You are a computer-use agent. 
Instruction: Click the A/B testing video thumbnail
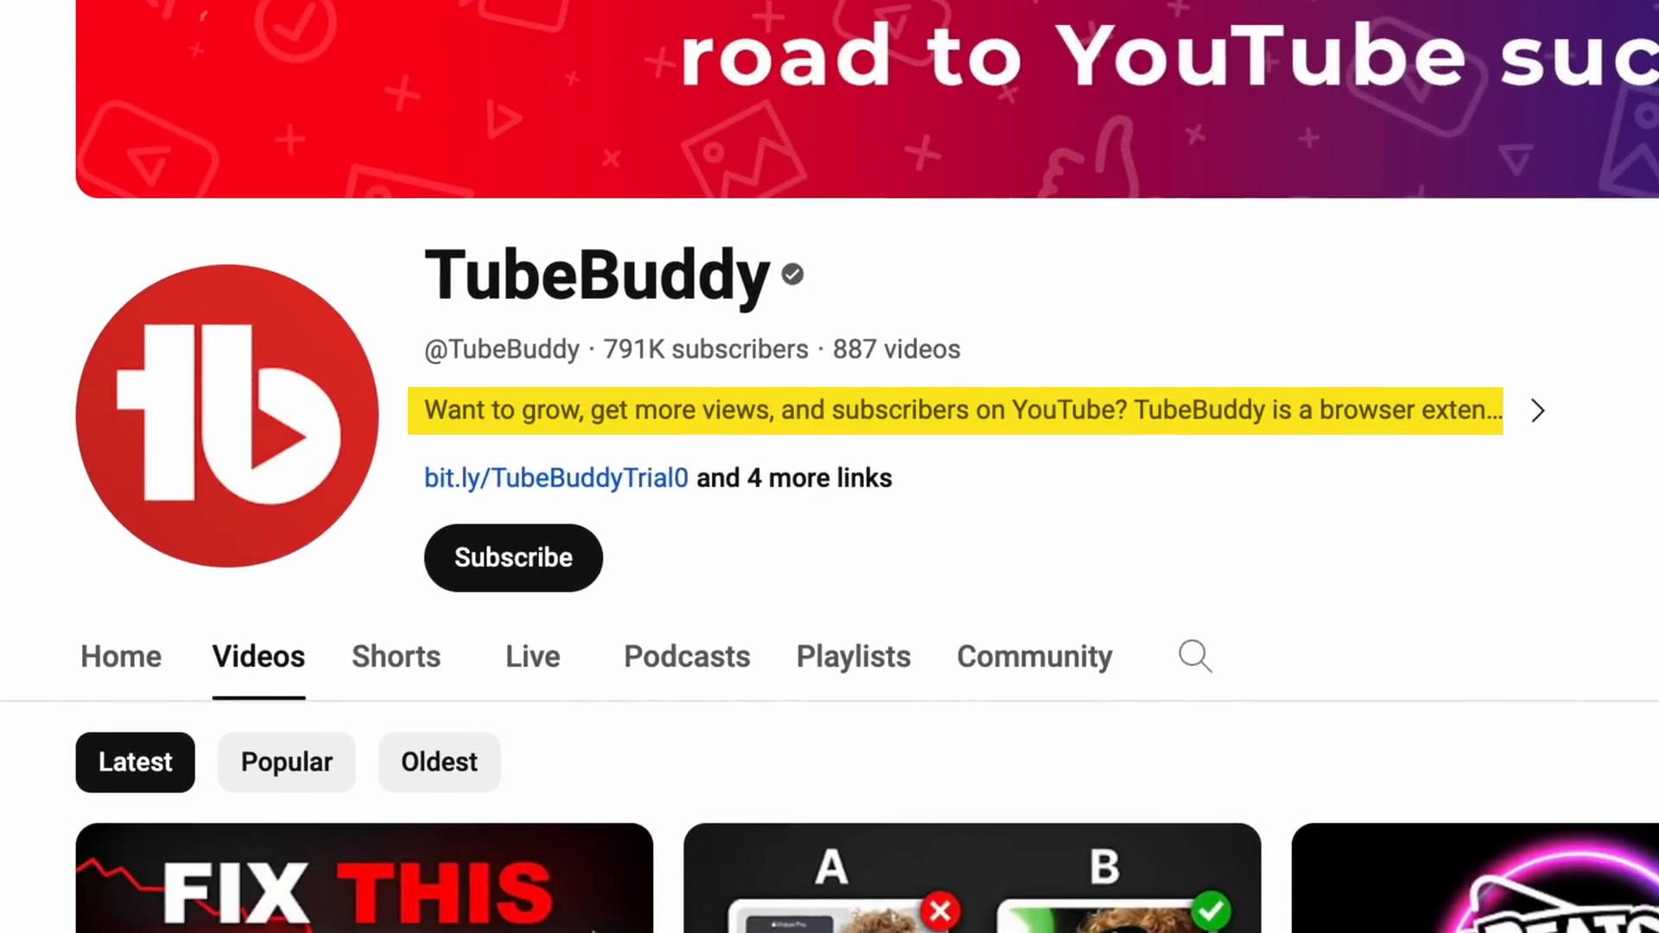pos(971,877)
